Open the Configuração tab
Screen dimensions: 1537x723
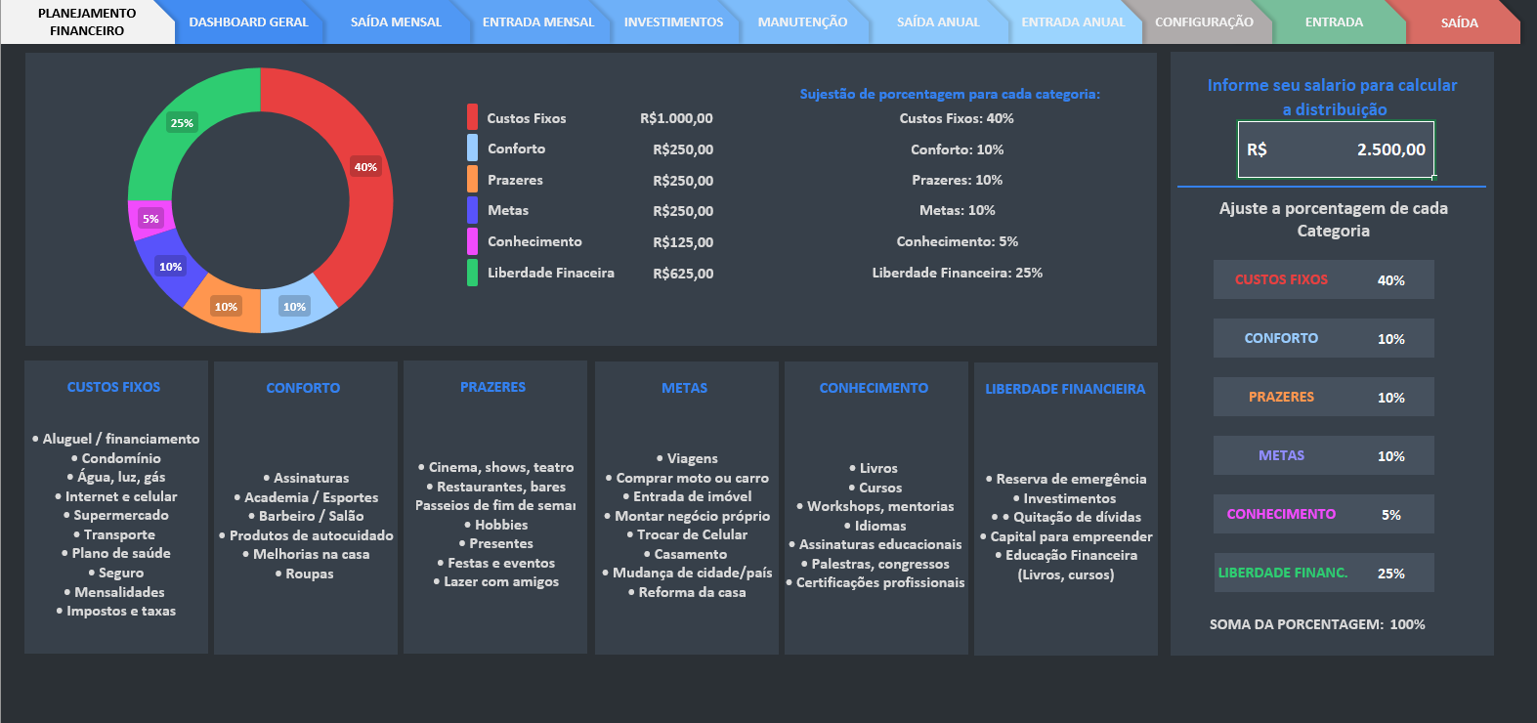point(1204,21)
